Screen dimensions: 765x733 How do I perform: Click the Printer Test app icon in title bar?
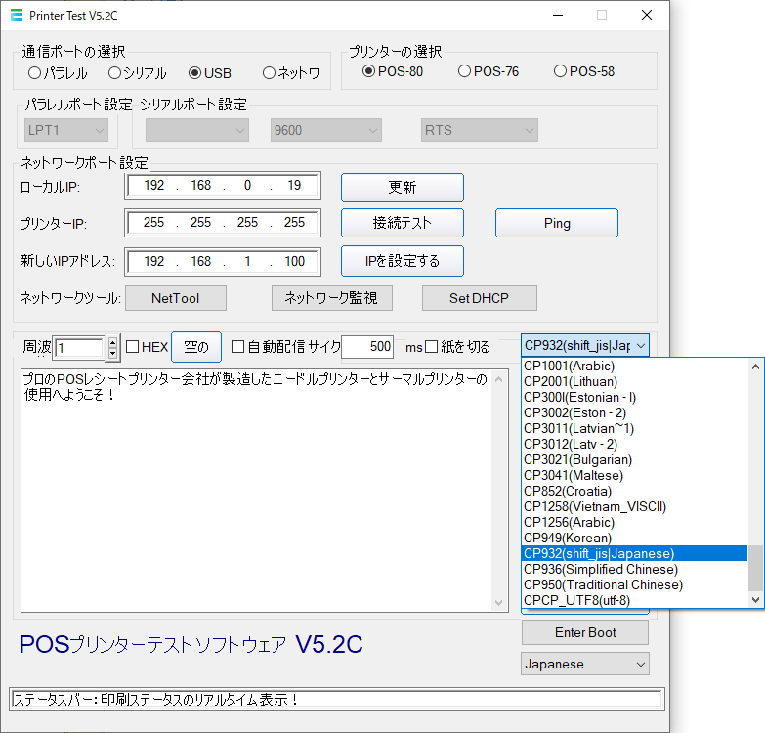click(17, 16)
